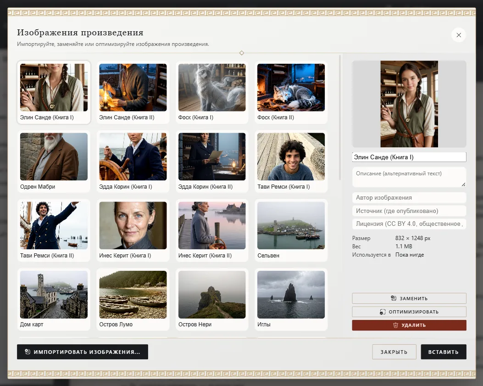
Task: Choose the Сельвен landscape thumbnail
Action: click(291, 230)
